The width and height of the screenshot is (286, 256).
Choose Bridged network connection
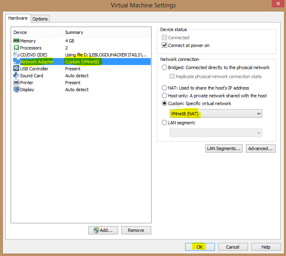tap(164, 67)
